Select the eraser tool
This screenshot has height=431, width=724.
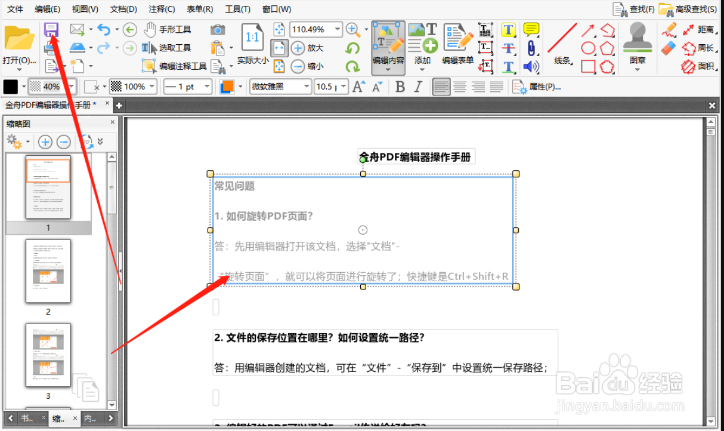pyautogui.click(x=669, y=47)
